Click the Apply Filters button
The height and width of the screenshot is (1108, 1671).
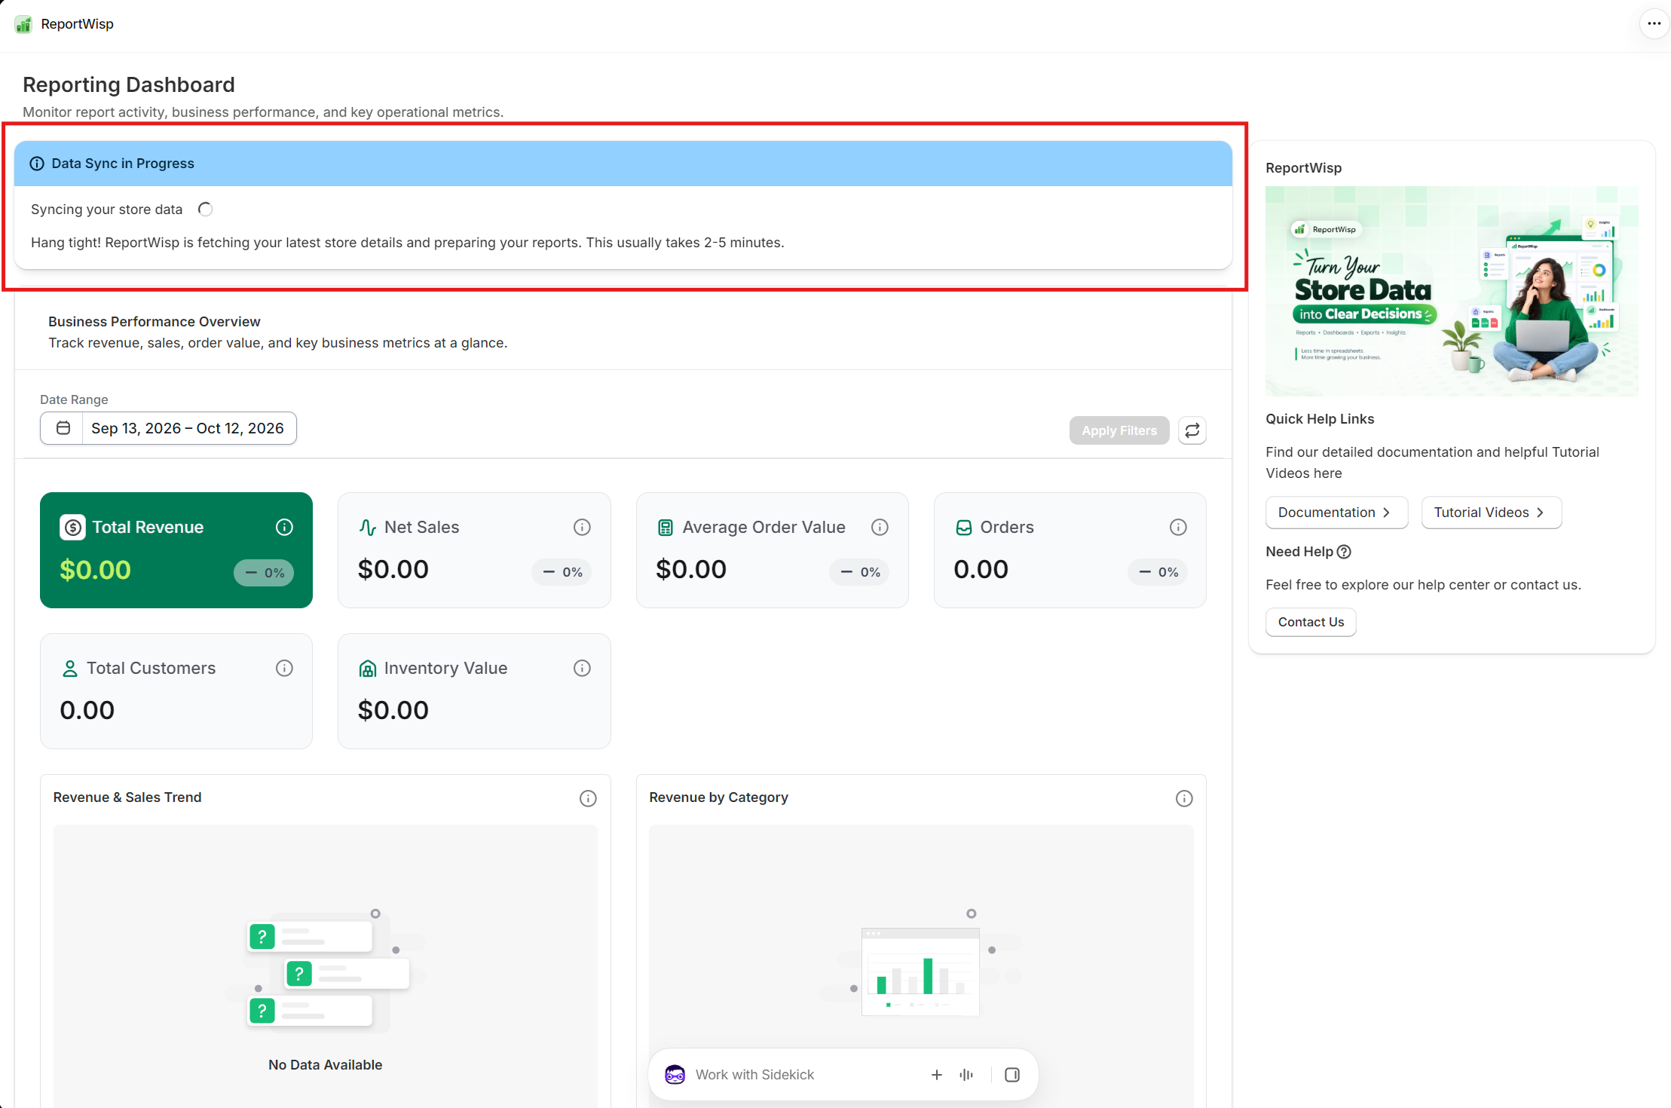[x=1119, y=430]
